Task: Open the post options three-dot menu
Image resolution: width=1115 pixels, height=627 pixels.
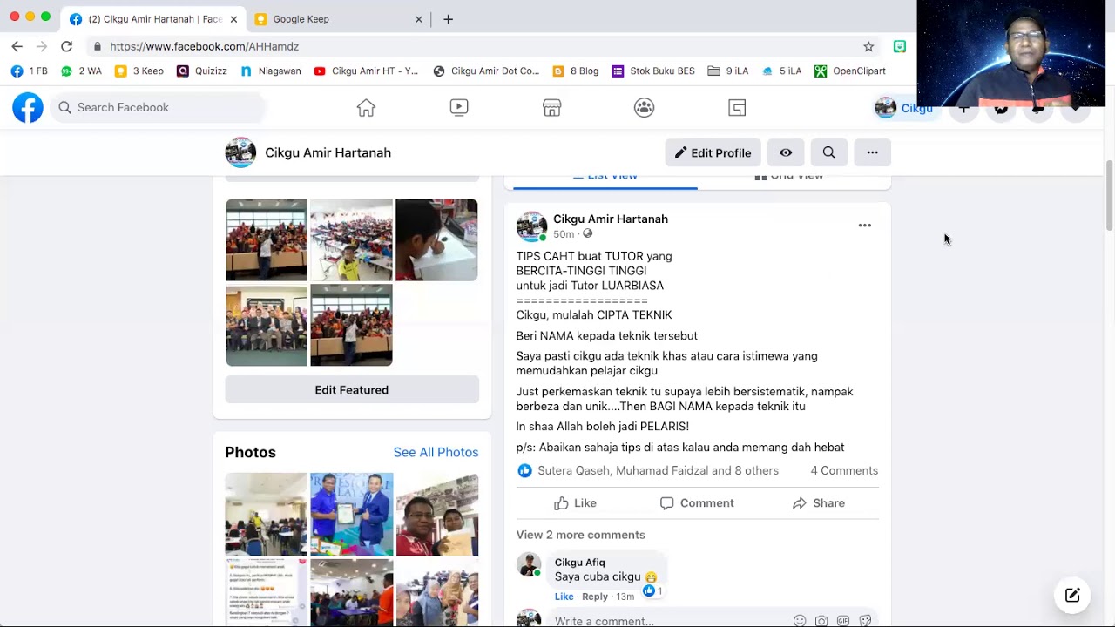Action: coord(864,226)
